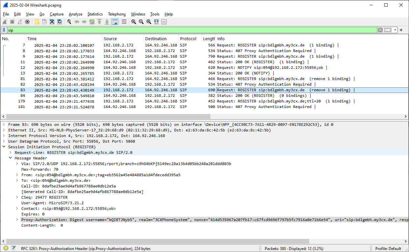Open the recent filters dropdown arrow
Image resolution: width=409 pixels, height=252 pixels.
(x=395, y=30)
